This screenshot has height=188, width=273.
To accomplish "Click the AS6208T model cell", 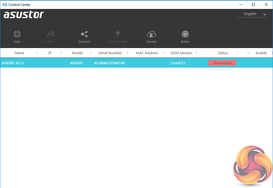I will [77, 63].
